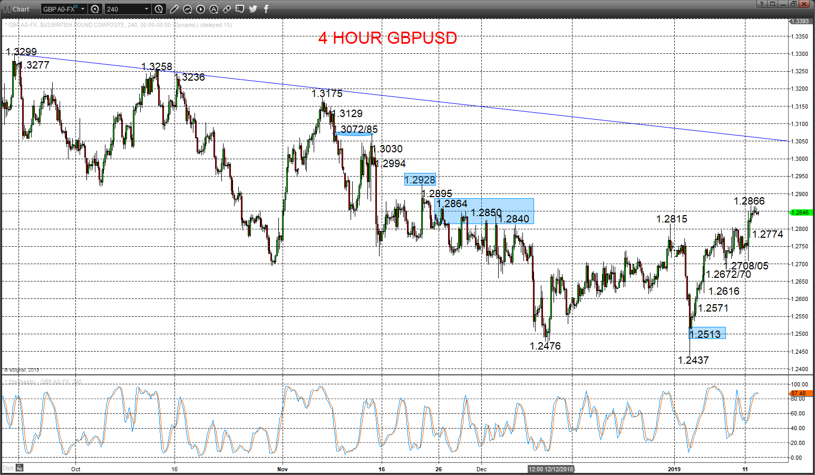
Task: Click the 12:00 12/12/2018 time marker
Action: 551,469
